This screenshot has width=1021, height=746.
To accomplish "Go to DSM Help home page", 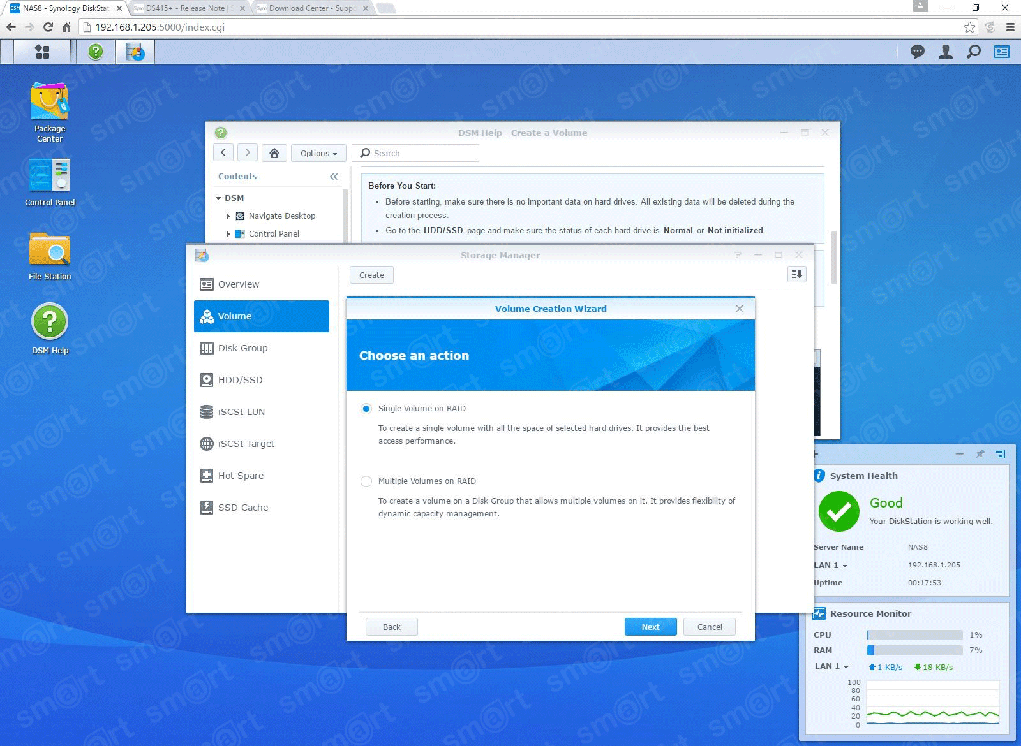I will point(274,153).
